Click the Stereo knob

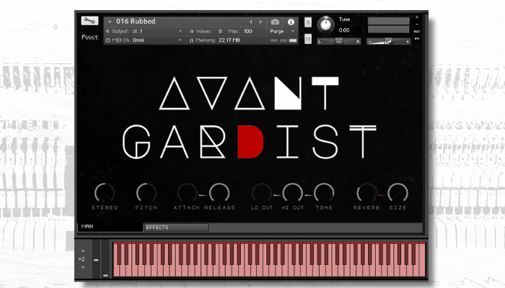pos(105,192)
